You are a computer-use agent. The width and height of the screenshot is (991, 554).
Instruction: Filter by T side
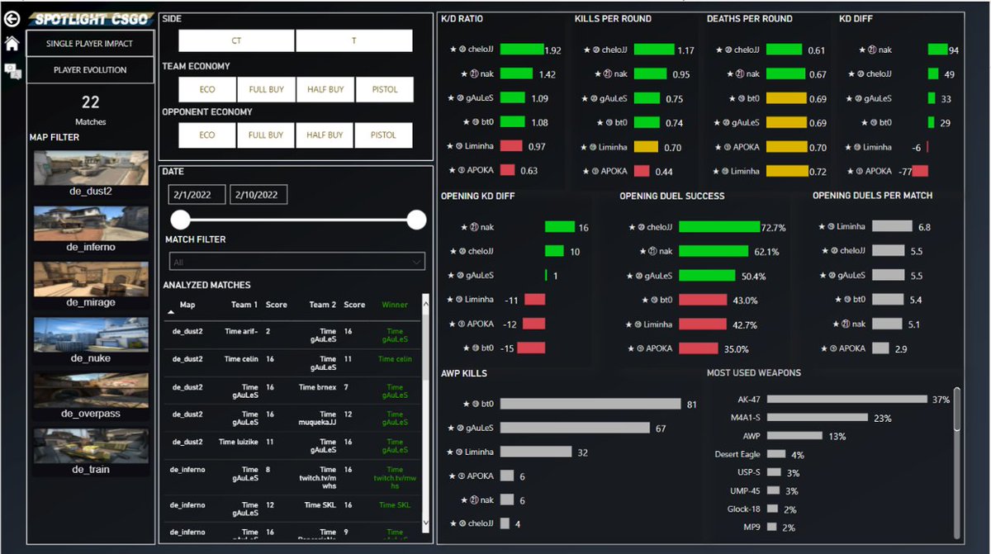click(x=354, y=40)
